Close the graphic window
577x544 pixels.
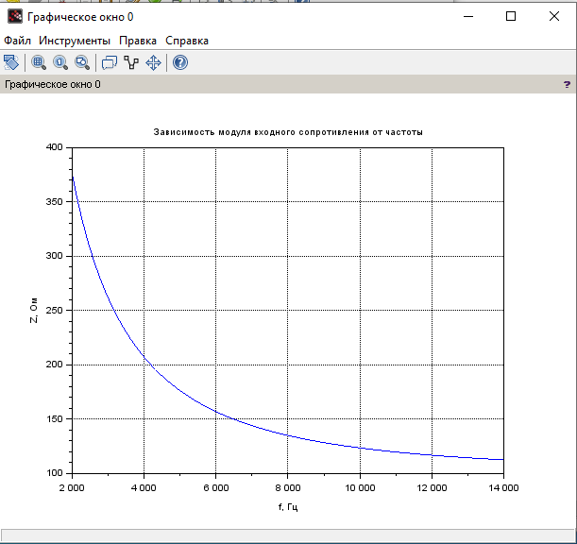(x=554, y=16)
